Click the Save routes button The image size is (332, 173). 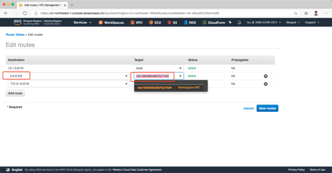(x=267, y=108)
